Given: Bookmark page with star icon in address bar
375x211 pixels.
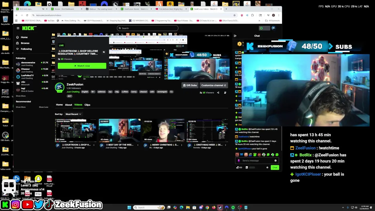Looking at the screenshot, I should pyautogui.click(x=234, y=15).
